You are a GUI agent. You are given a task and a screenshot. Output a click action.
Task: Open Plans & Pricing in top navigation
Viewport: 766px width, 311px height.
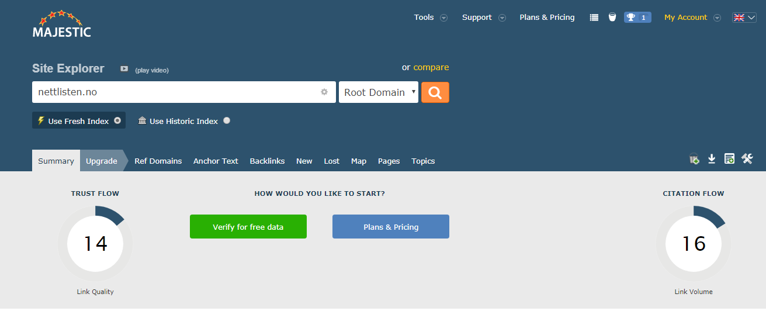coord(547,18)
